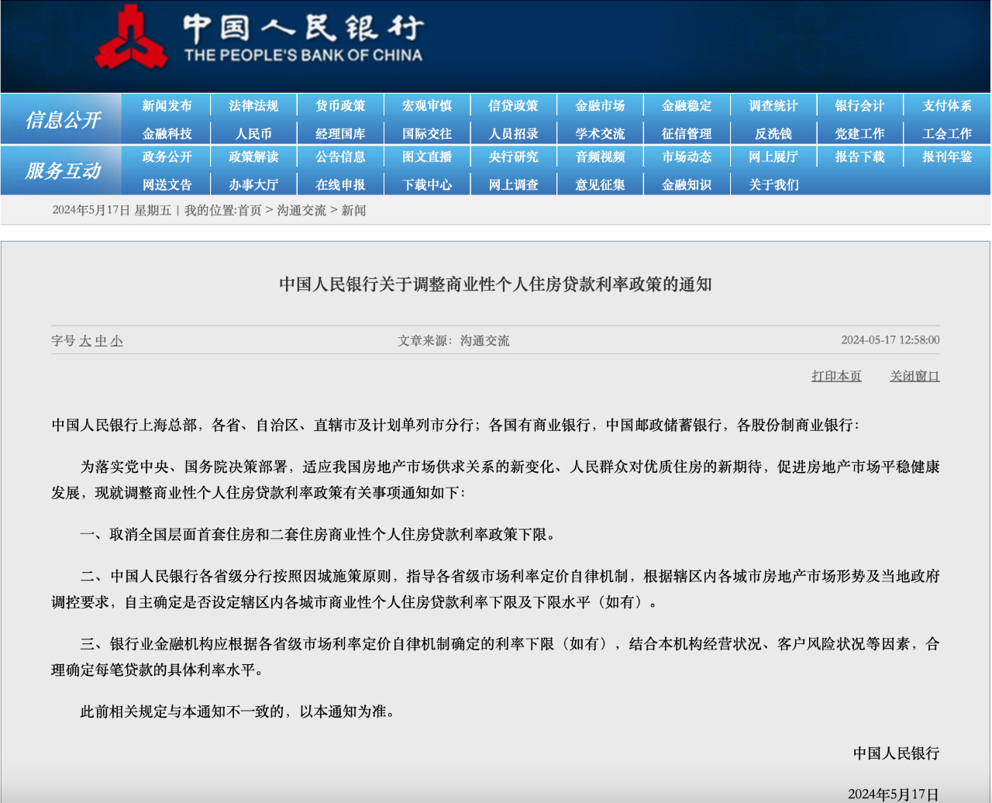The height and width of the screenshot is (803, 992).
Task: Select medium font size 中
Action: (101, 341)
